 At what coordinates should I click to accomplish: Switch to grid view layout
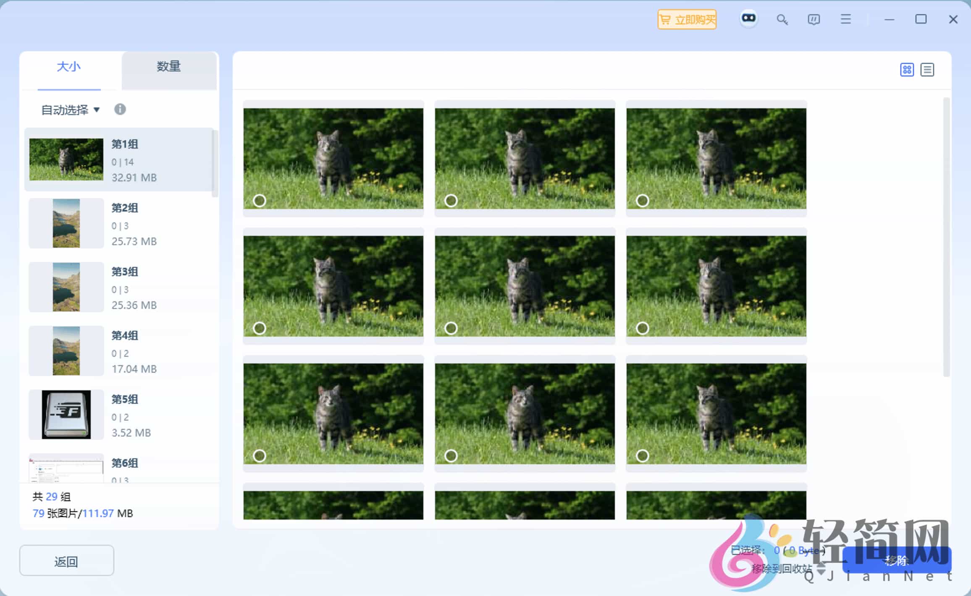(907, 70)
